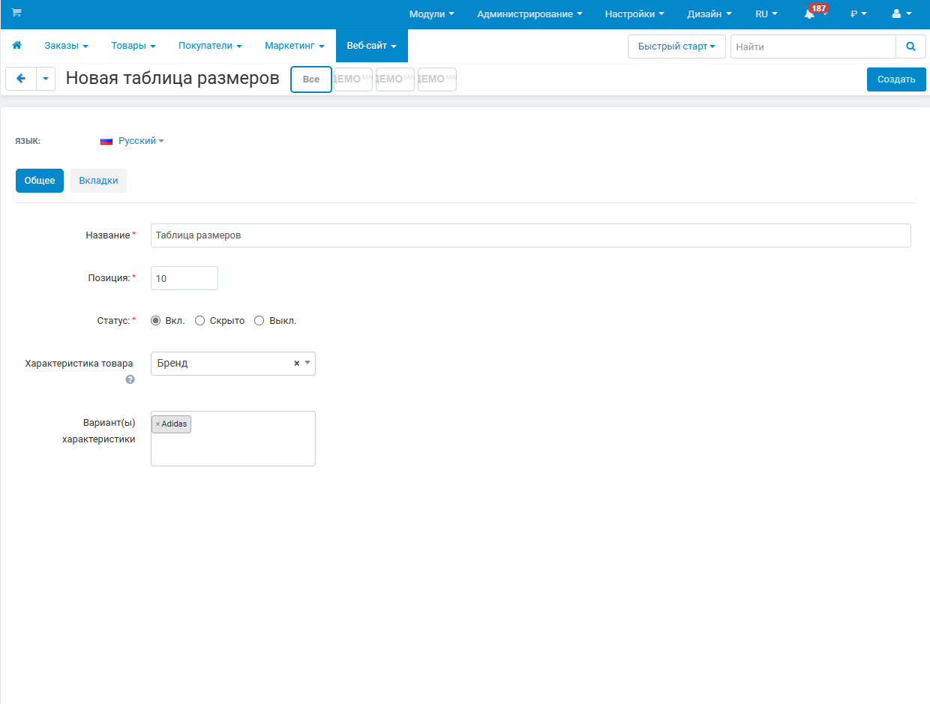Select the Скрыто status radio button
Viewport: 930px width, 704px height.
pyautogui.click(x=199, y=321)
